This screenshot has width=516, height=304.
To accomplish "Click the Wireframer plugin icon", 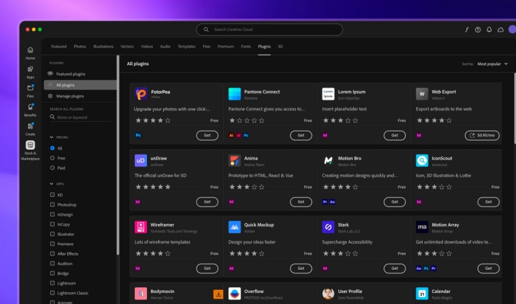I will [141, 227].
